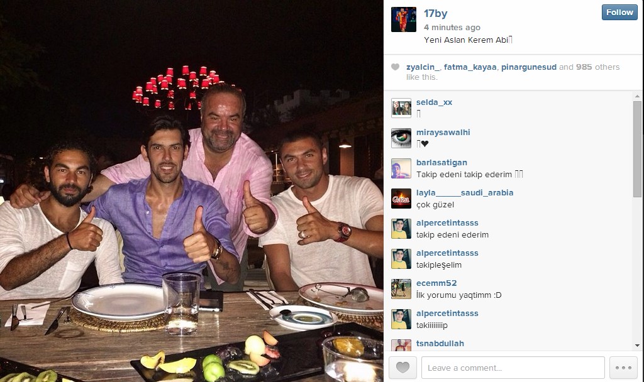Open the 17by username link
The image size is (644, 382).
[x=435, y=14]
